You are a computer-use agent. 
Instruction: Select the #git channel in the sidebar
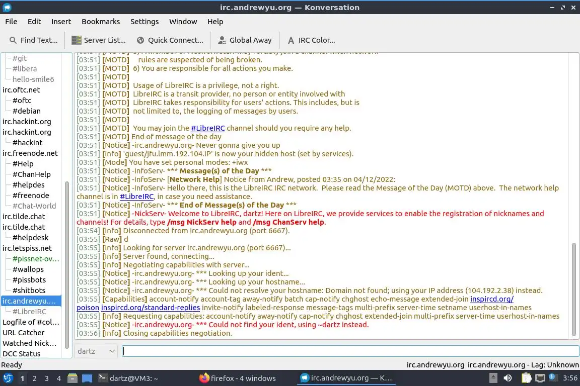click(x=20, y=58)
